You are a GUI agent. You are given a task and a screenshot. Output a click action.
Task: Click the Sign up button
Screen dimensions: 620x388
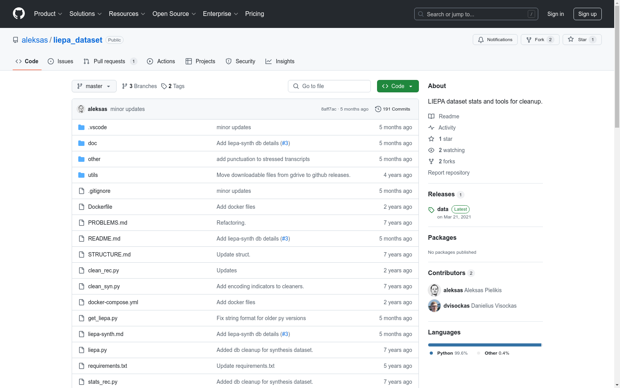click(587, 14)
